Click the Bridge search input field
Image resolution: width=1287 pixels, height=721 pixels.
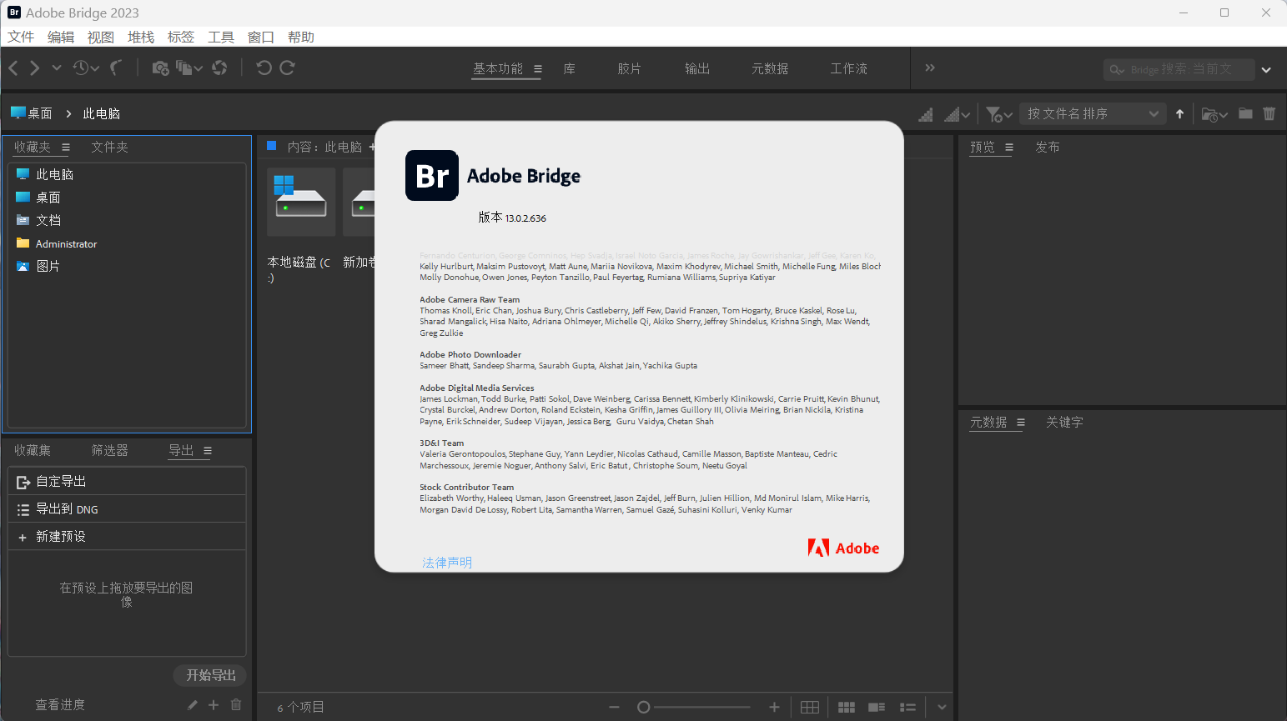point(1179,70)
